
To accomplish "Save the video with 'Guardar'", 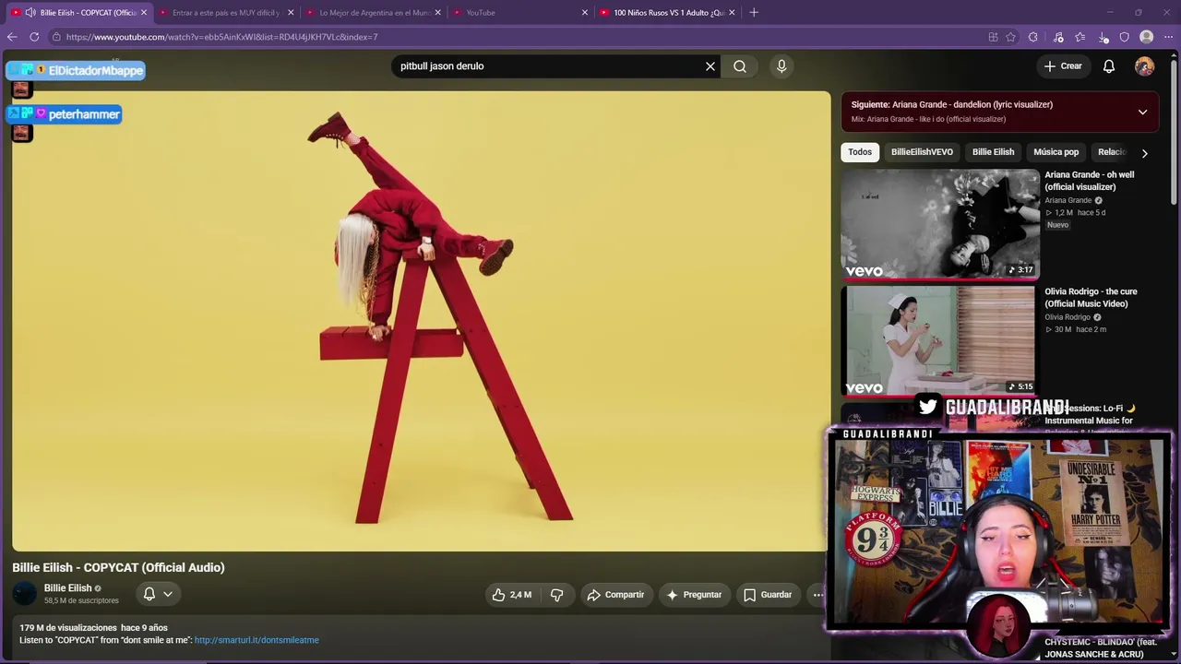I will coord(768,595).
